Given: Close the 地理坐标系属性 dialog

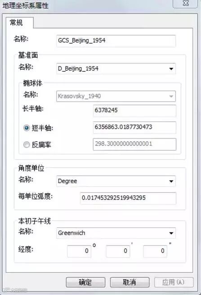Looking at the screenshot, I should point(186,3).
